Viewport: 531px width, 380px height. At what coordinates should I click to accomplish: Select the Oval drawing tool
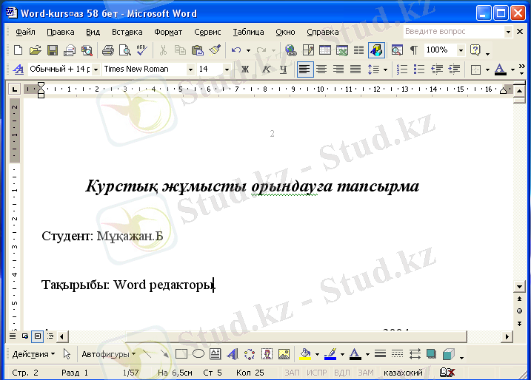coord(198,354)
